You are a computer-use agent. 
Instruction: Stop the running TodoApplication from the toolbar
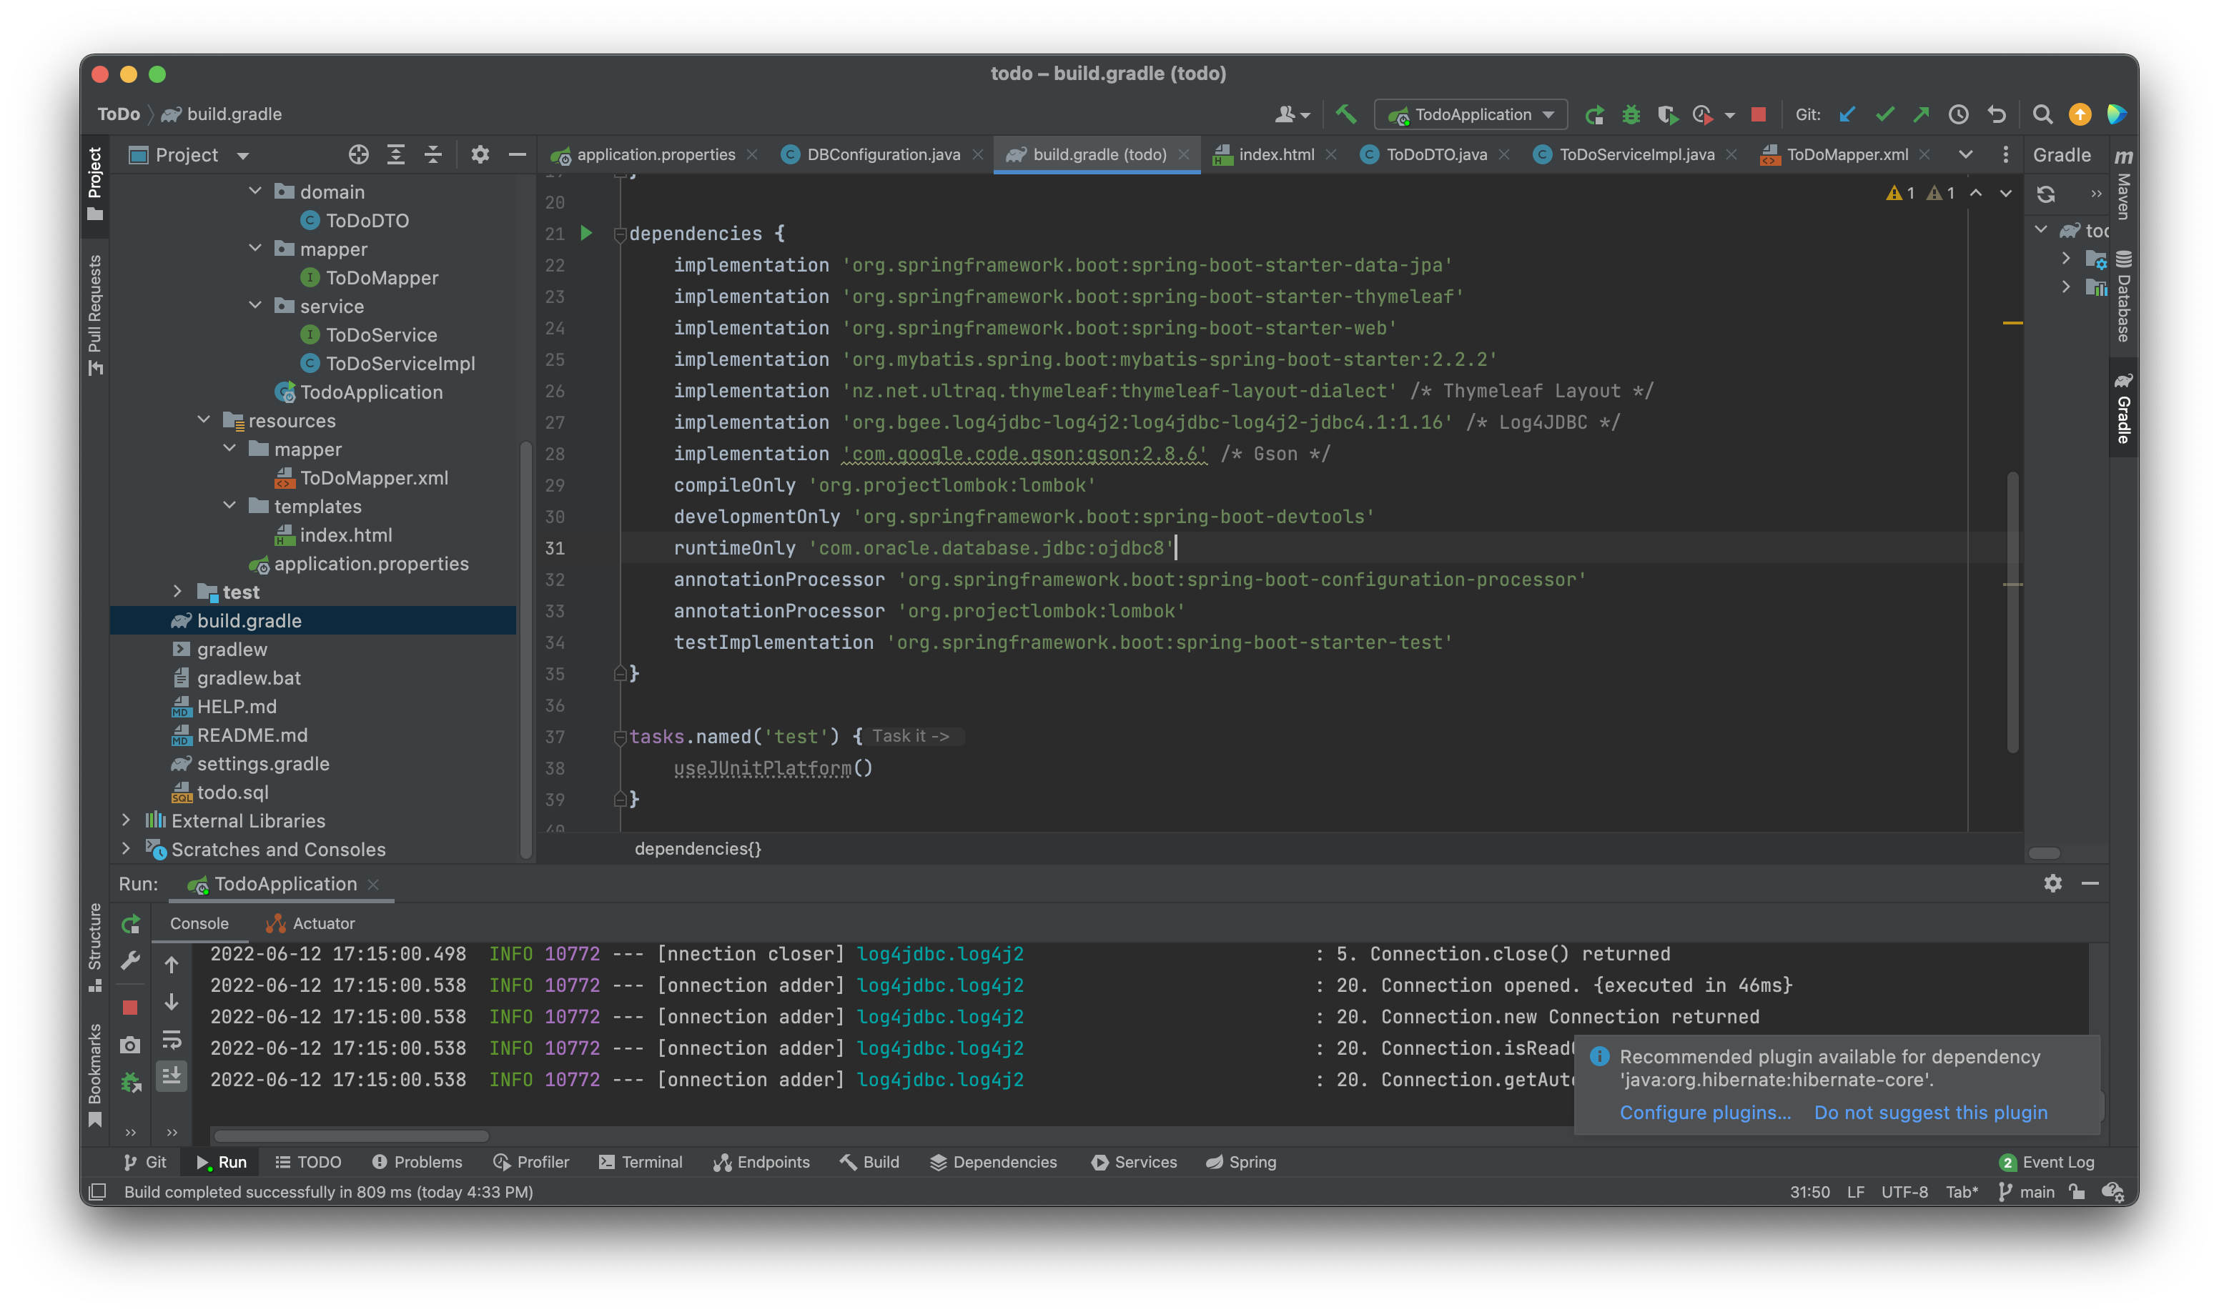click(x=1758, y=114)
